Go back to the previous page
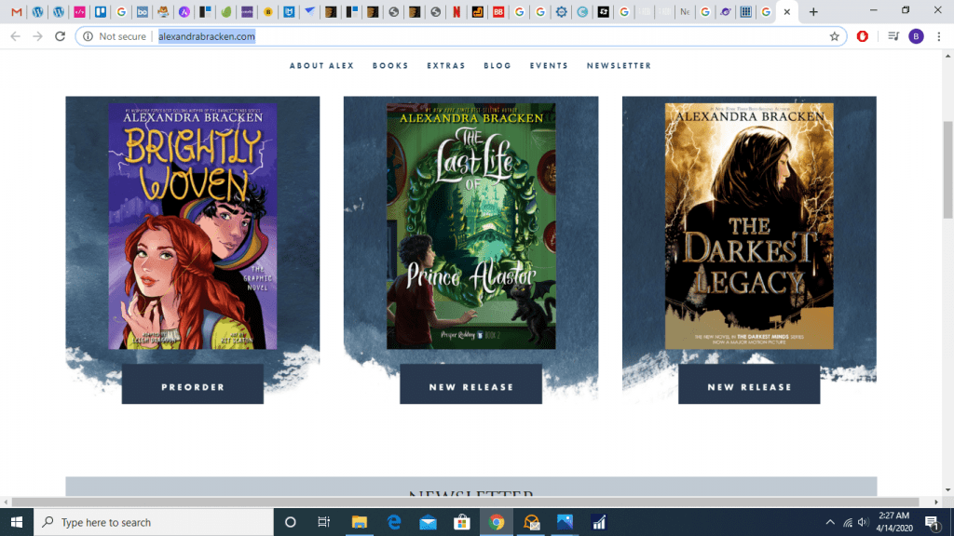This screenshot has width=954, height=536. click(15, 36)
